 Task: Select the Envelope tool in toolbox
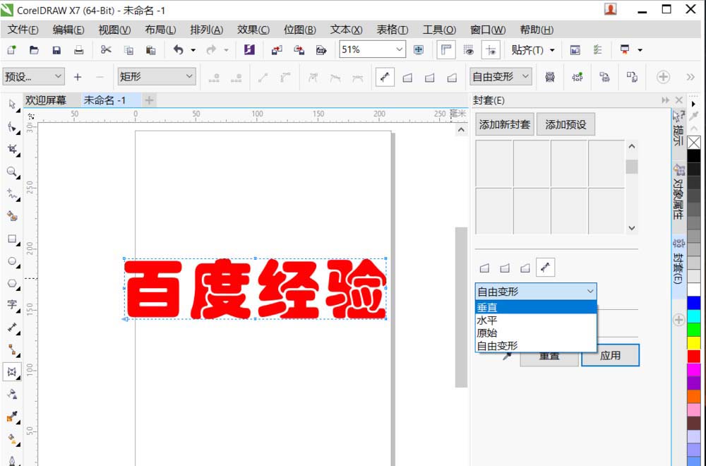tap(12, 372)
